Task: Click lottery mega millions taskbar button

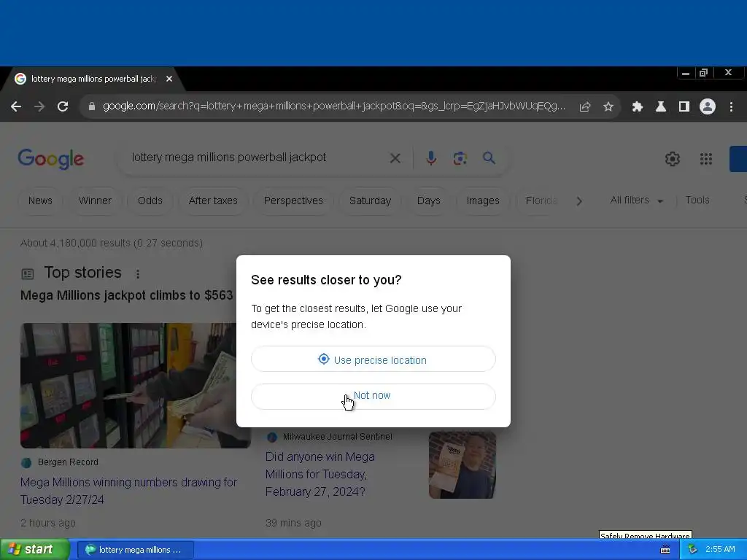Action: coord(135,550)
